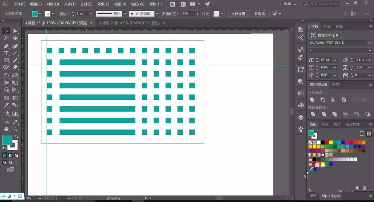
Task: Select the Eraser tool
Action: tap(15, 68)
